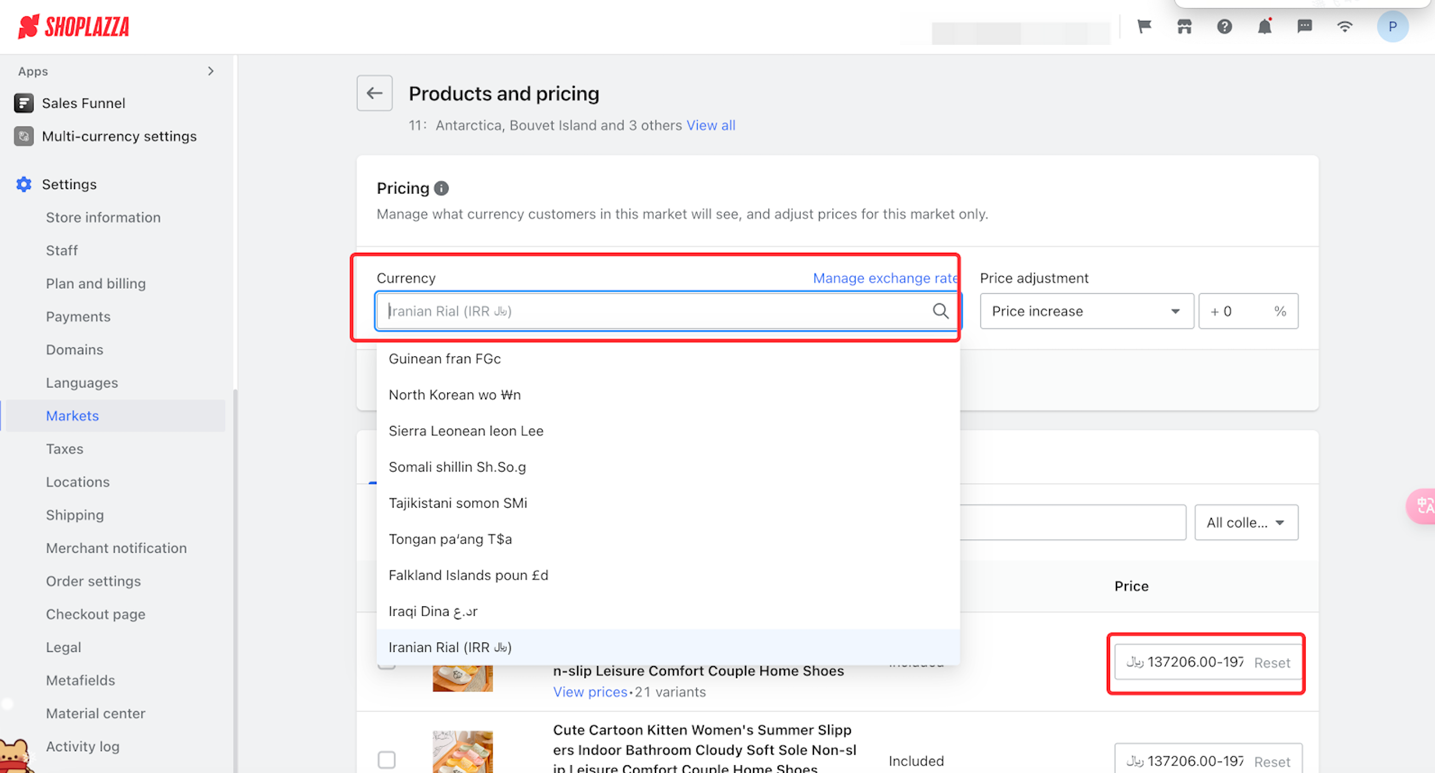
Task: Click the Price column header
Action: 1131,586
